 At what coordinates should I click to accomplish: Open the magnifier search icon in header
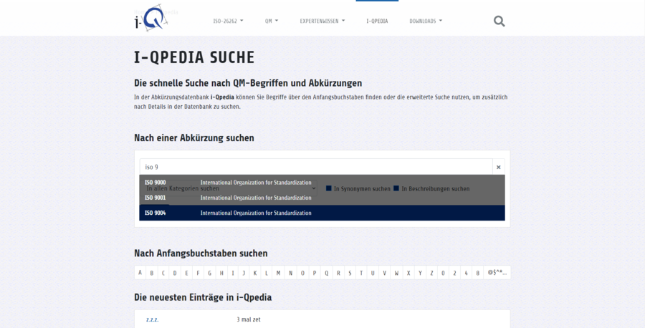[x=499, y=21]
